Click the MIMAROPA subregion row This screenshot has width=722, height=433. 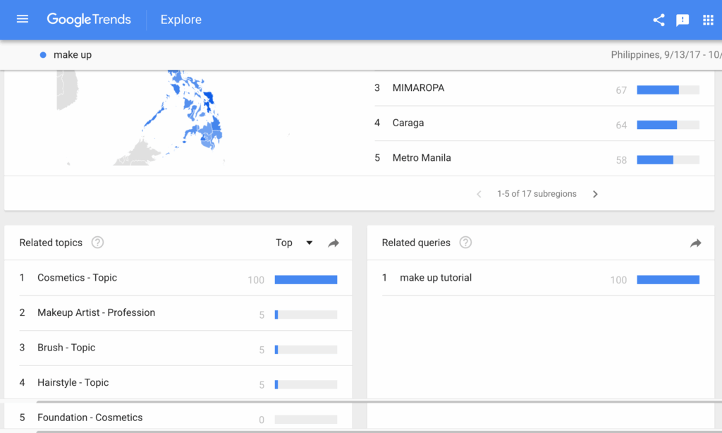pos(418,88)
